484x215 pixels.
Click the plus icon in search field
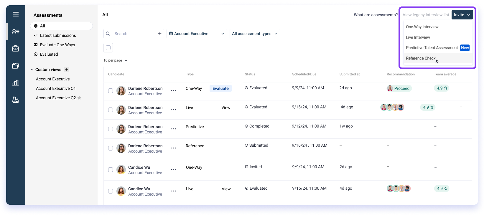coord(160,34)
